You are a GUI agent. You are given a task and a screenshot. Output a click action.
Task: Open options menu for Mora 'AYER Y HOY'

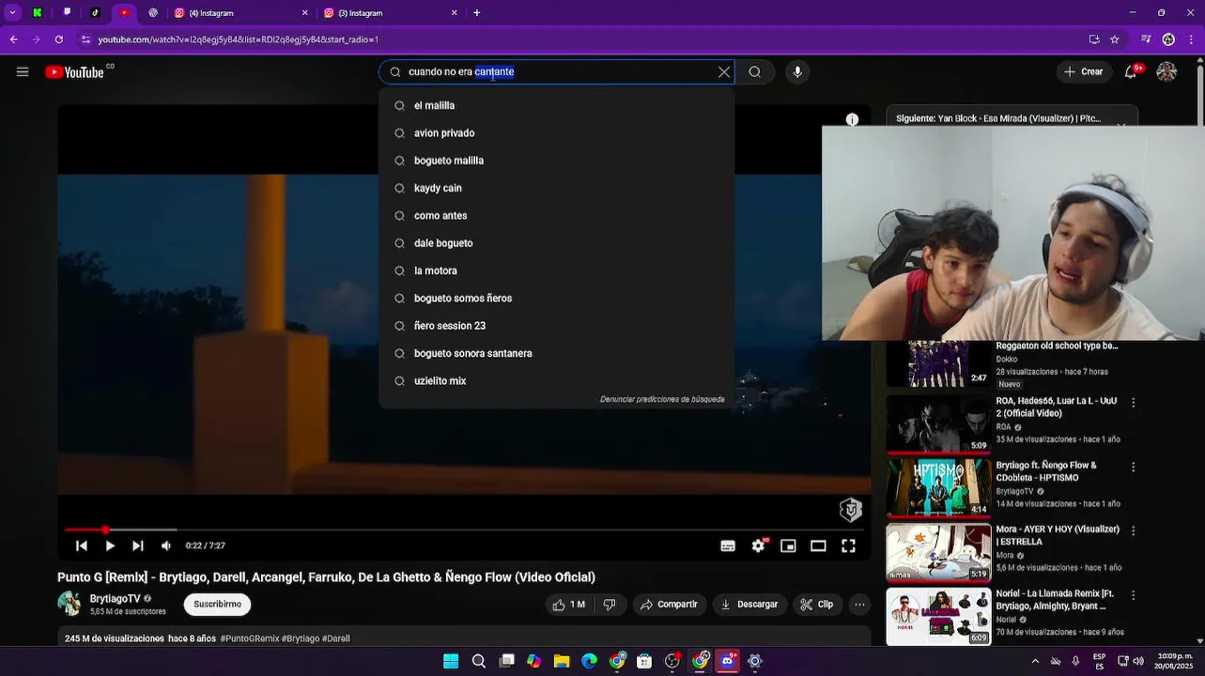pyautogui.click(x=1134, y=530)
